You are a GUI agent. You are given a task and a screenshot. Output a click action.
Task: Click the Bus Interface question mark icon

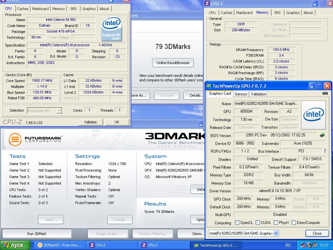(x=325, y=151)
